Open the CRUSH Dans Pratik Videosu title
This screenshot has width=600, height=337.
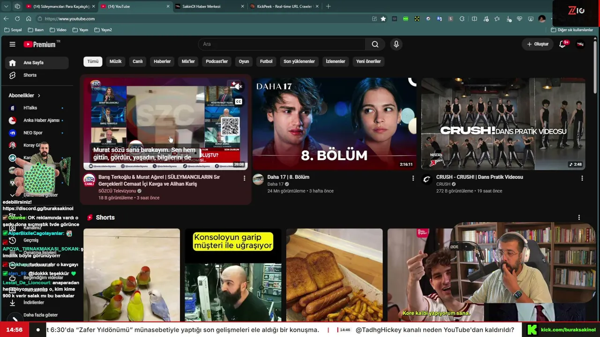coord(480,177)
